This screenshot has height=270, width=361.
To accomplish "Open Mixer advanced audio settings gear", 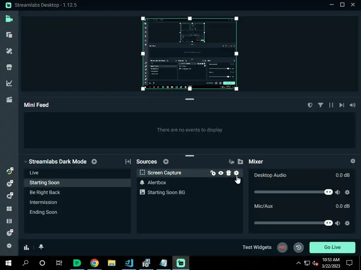I will click(353, 161).
